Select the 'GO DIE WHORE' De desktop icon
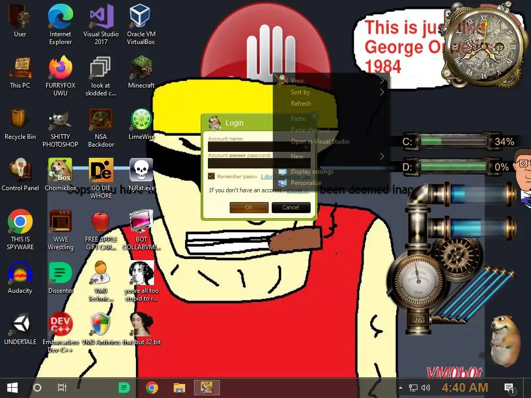 click(101, 178)
